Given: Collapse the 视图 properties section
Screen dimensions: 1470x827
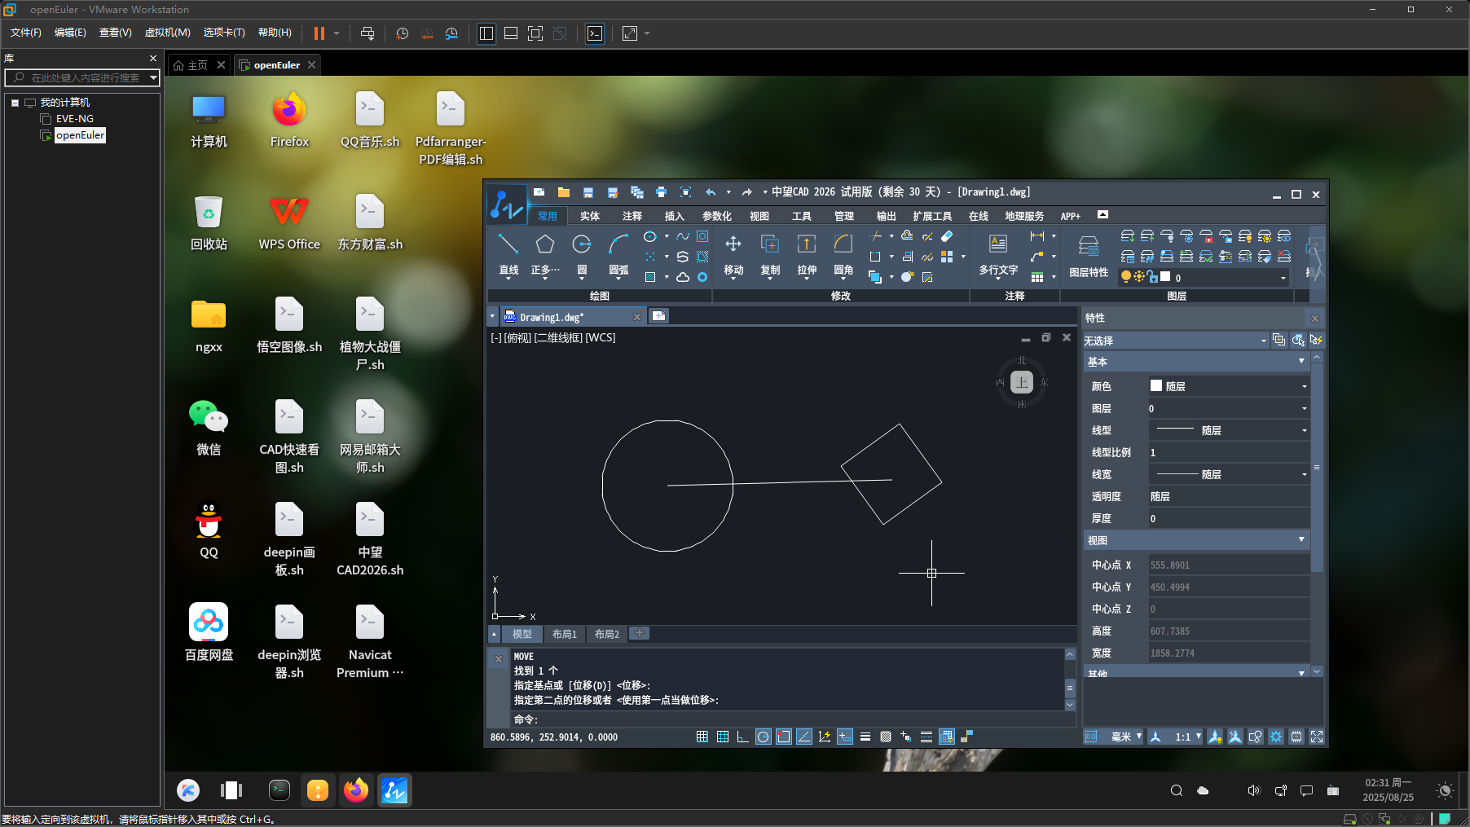Looking at the screenshot, I should click(x=1301, y=539).
